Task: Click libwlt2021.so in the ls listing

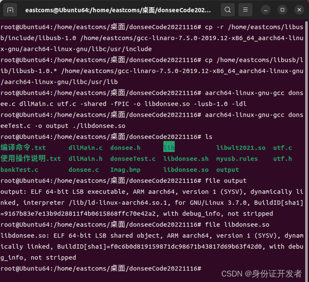Action: [241, 148]
